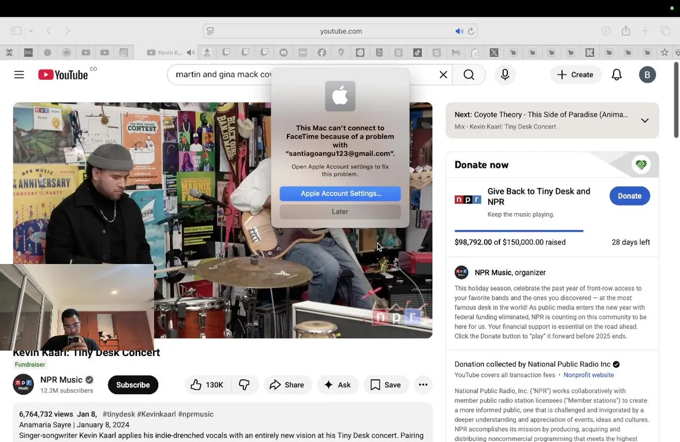
Task: Reload the youtube.com page
Action: [x=471, y=31]
